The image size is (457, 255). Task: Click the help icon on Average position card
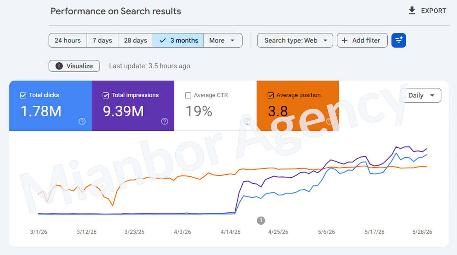point(329,121)
